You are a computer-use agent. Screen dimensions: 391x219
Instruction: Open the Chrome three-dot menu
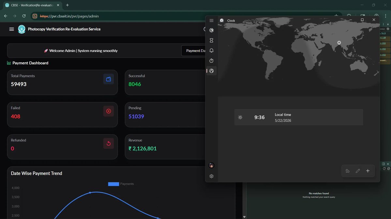(386, 16)
